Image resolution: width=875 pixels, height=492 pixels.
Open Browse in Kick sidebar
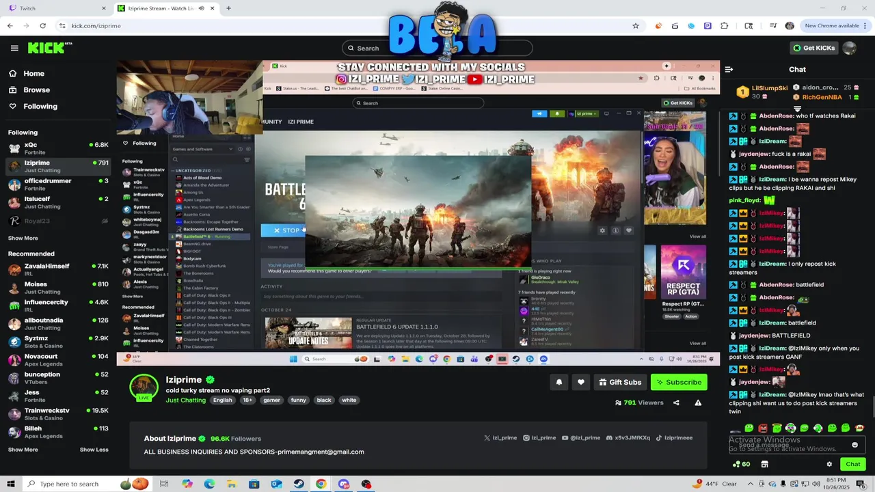pos(30,90)
